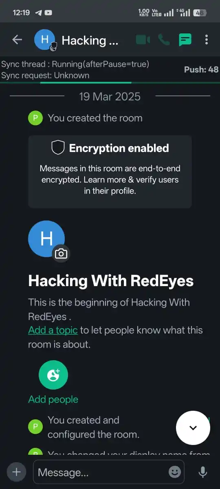This screenshot has width=220, height=489.
Task: Tap the P avatar beside room created
Action: (x=35, y=118)
